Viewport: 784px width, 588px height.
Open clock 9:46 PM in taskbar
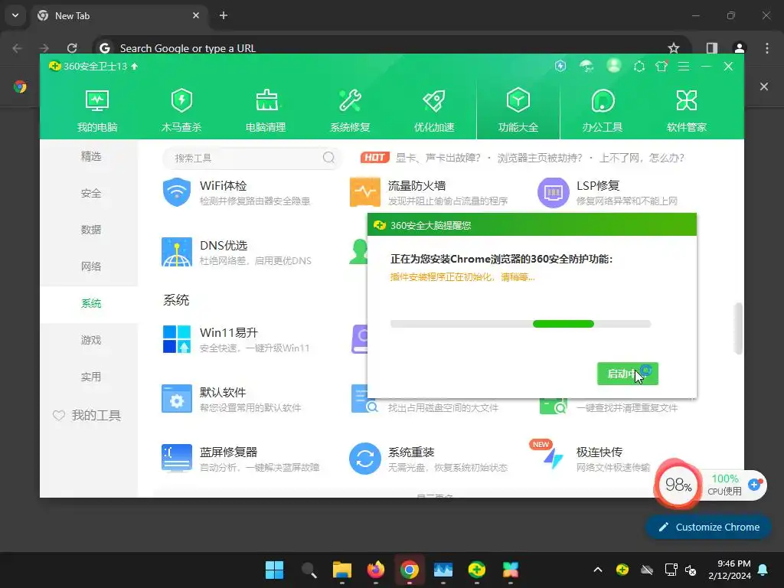[730, 570]
